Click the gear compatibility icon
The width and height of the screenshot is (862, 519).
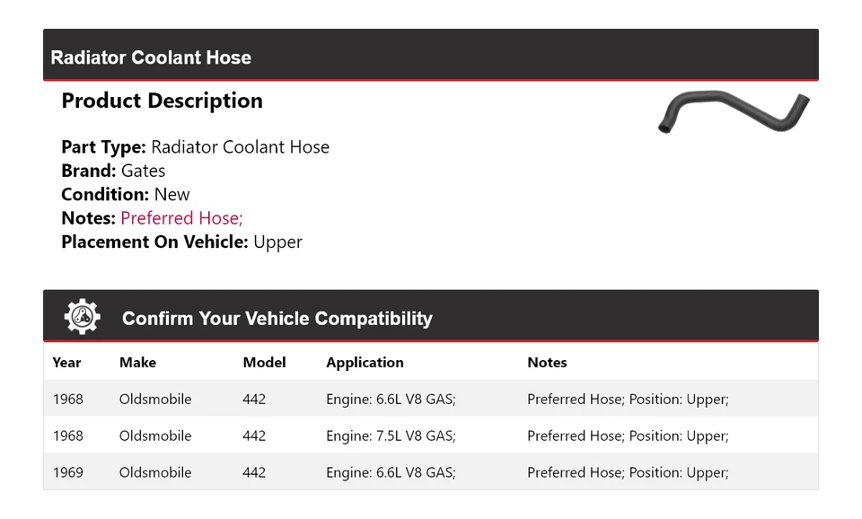[82, 317]
